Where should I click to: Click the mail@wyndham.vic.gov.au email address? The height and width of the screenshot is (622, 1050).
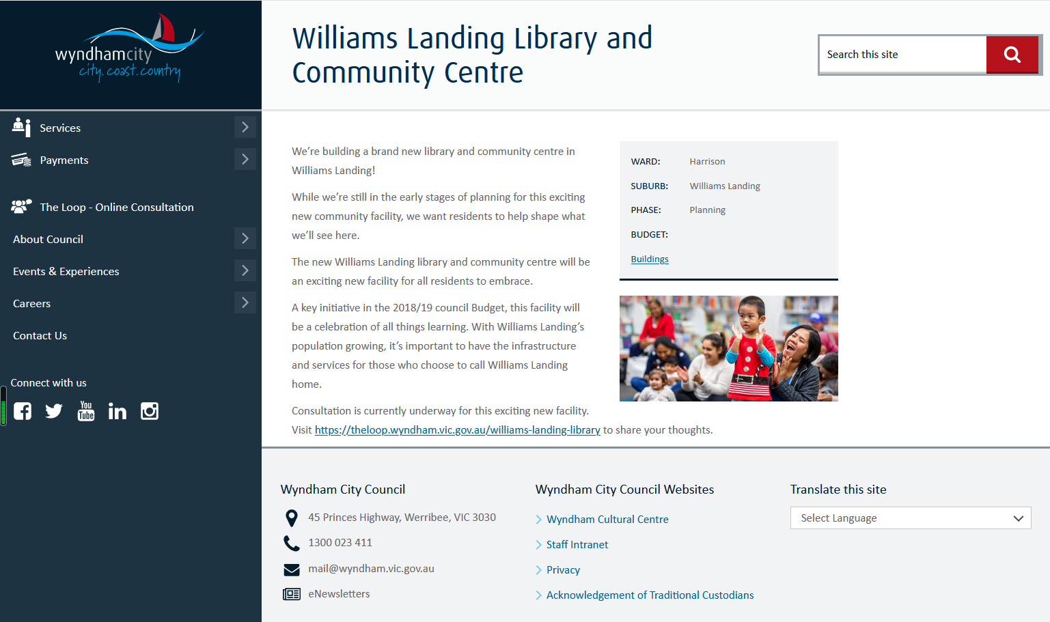point(371,568)
